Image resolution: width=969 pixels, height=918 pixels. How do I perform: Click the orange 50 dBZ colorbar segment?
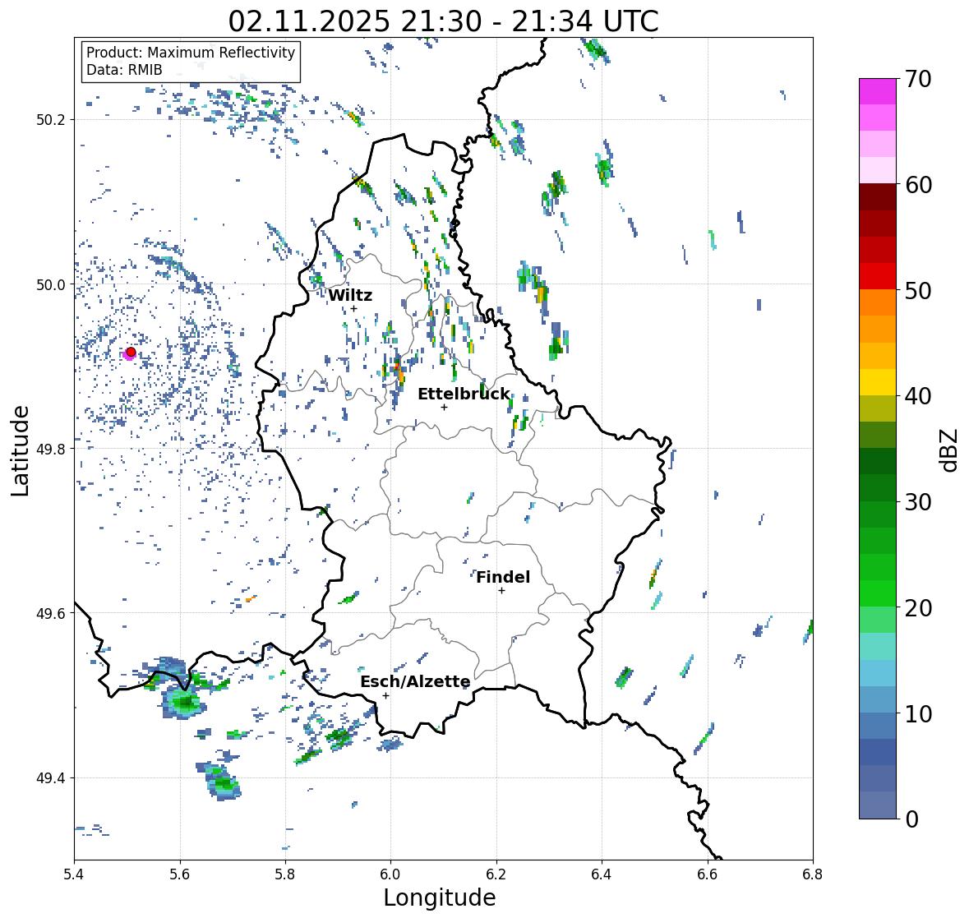[x=878, y=302]
